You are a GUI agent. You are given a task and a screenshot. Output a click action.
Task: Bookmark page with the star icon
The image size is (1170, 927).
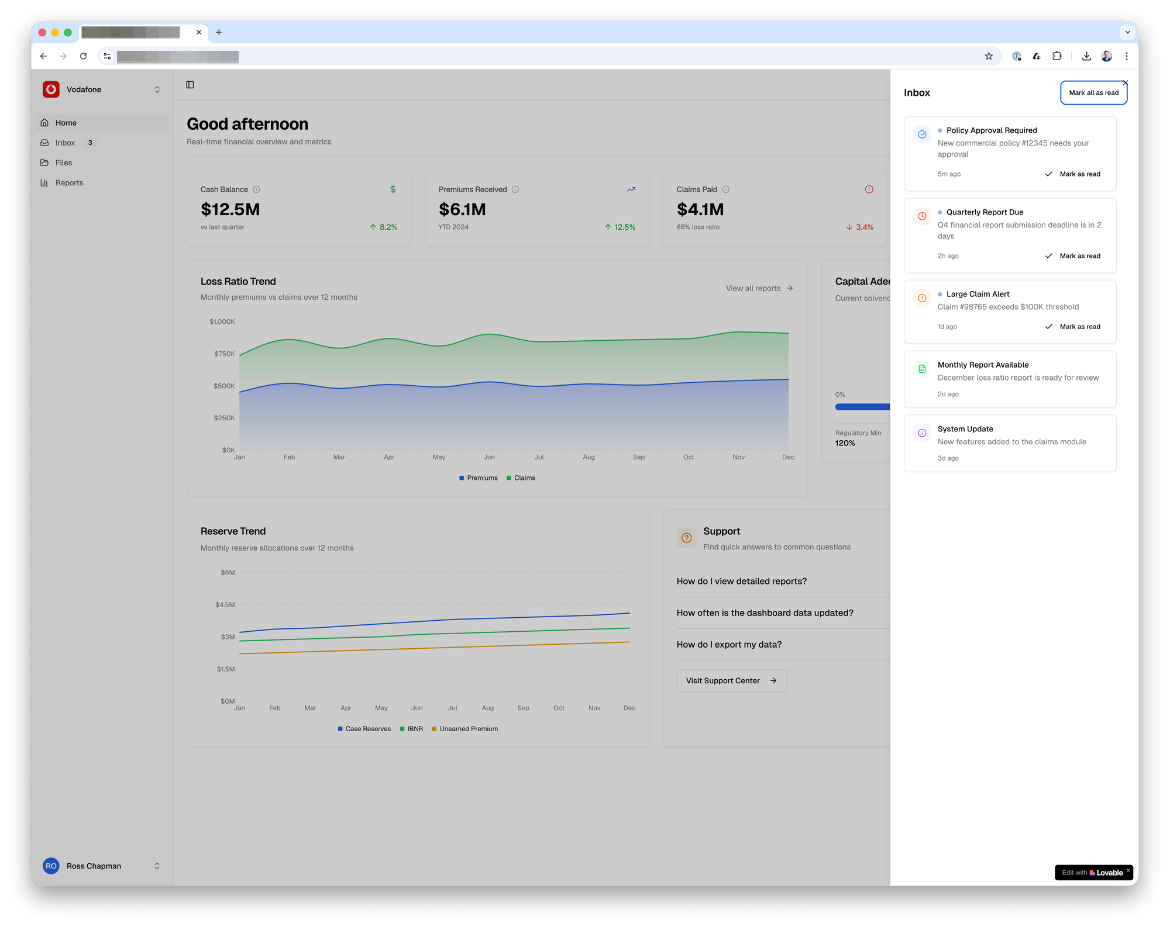pos(989,56)
